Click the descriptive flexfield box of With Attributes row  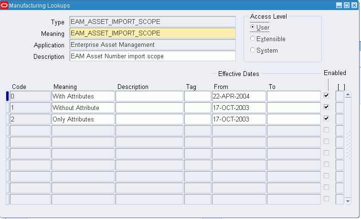point(340,96)
